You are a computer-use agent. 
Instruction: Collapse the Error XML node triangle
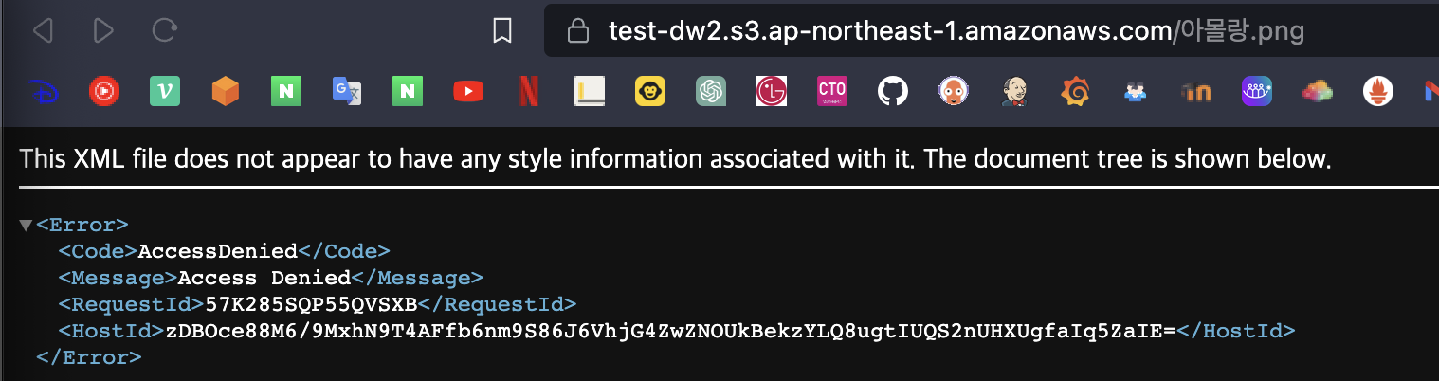pyautogui.click(x=26, y=226)
